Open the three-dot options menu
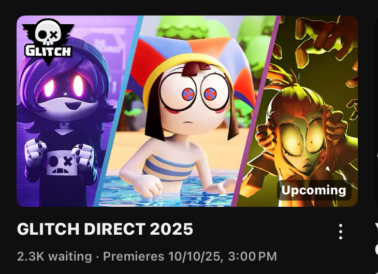Viewport: 378px width, 274px height. (x=340, y=232)
